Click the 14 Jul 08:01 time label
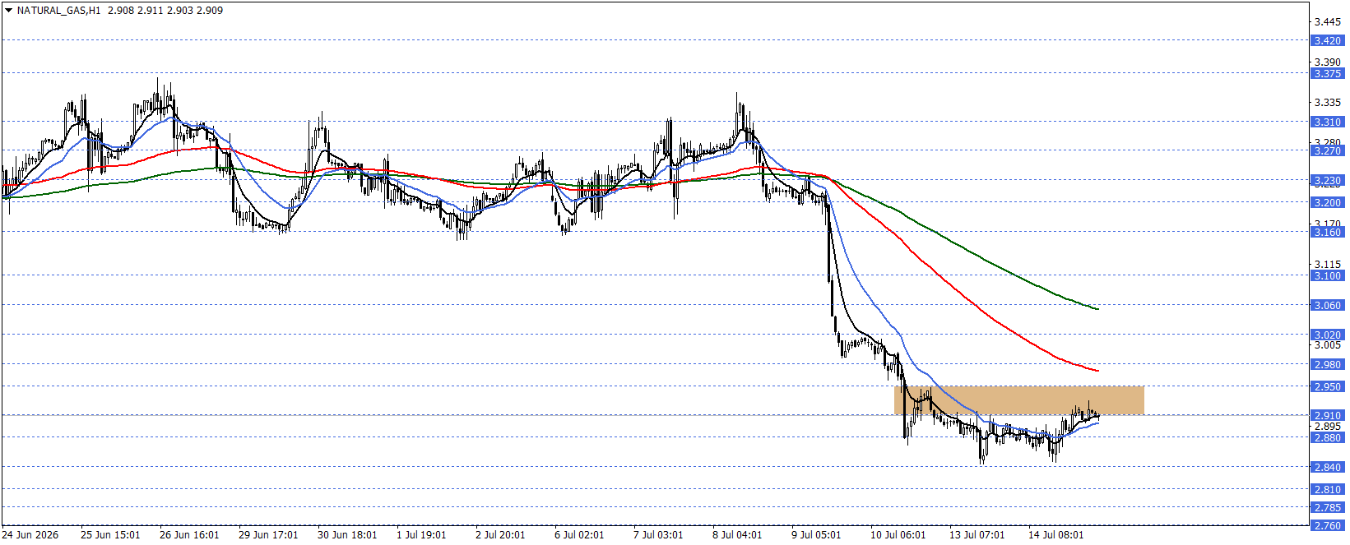Screen dimensions: 1350x545 click(x=1056, y=534)
